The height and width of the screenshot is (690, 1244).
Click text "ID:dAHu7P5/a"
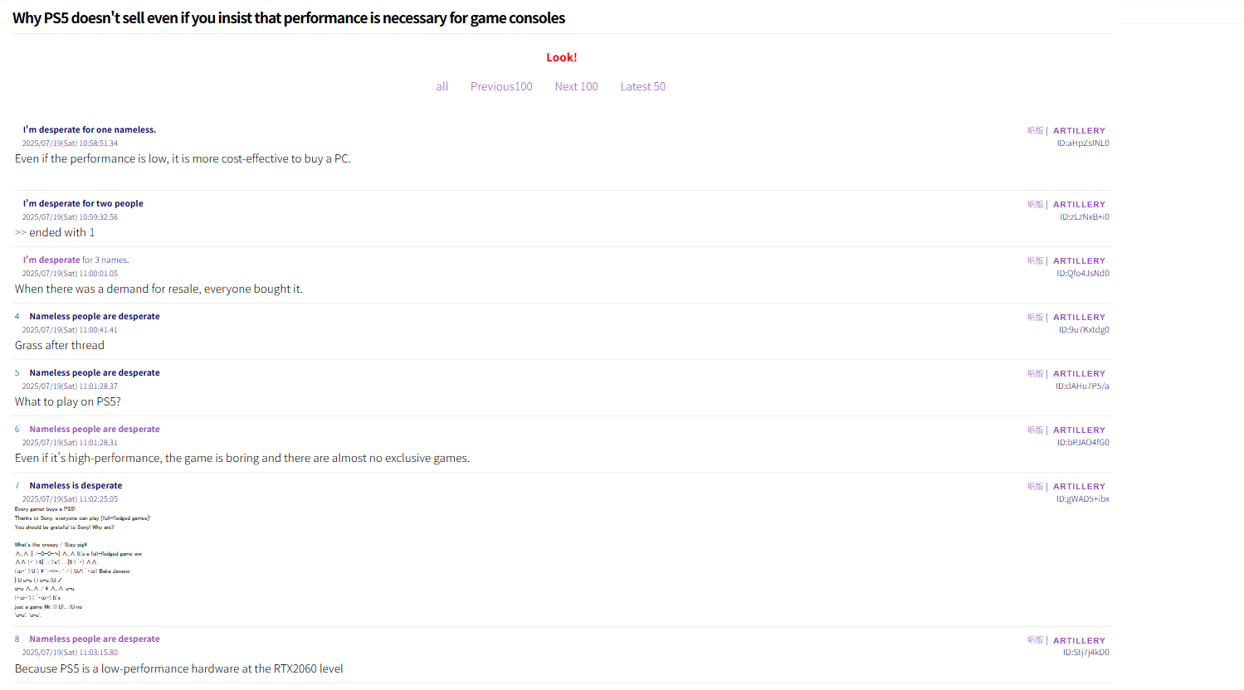click(1082, 386)
